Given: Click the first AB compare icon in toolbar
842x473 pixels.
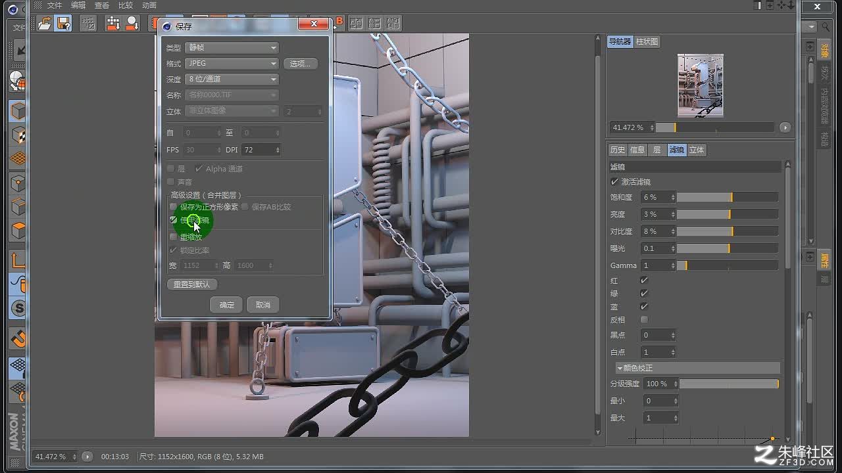Looking at the screenshot, I should click(x=357, y=24).
